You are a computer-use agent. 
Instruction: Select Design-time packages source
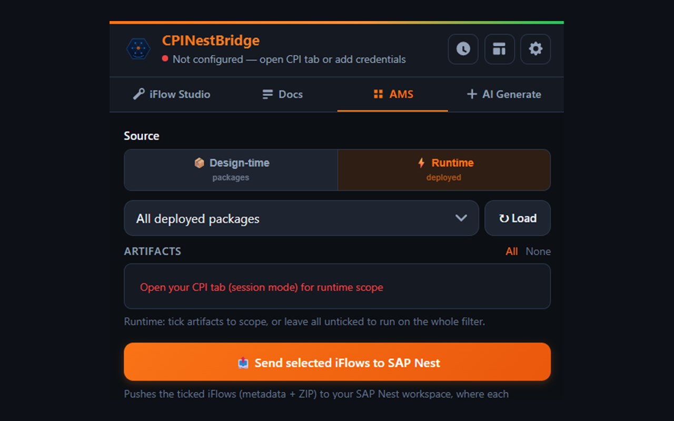coord(231,170)
